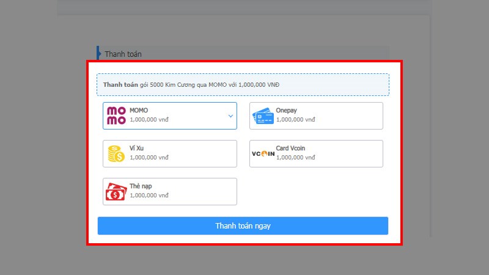The image size is (489, 275).
Task: Select the Thẻ nạp label
Action: point(141,186)
